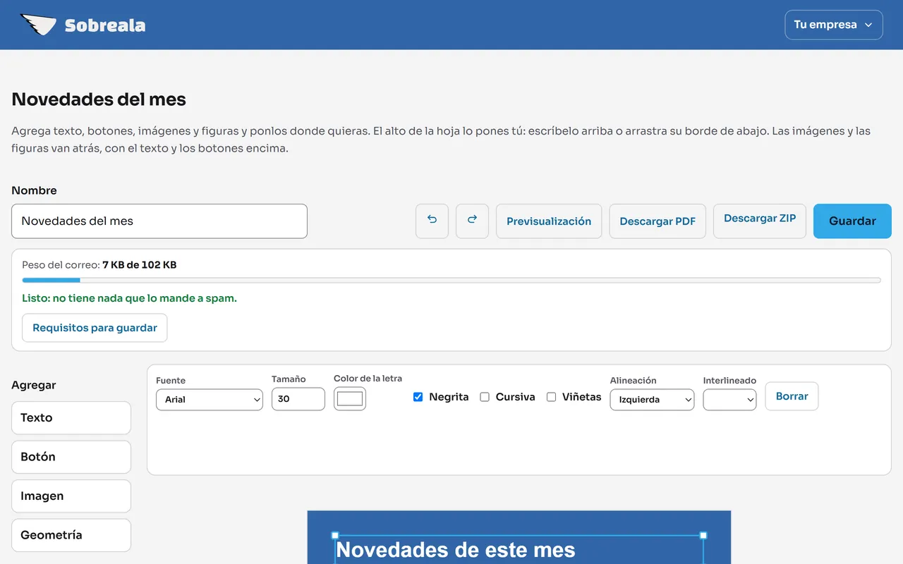Enable the Cursiva checkbox
Viewport: 903px width, 564px height.
(x=485, y=397)
